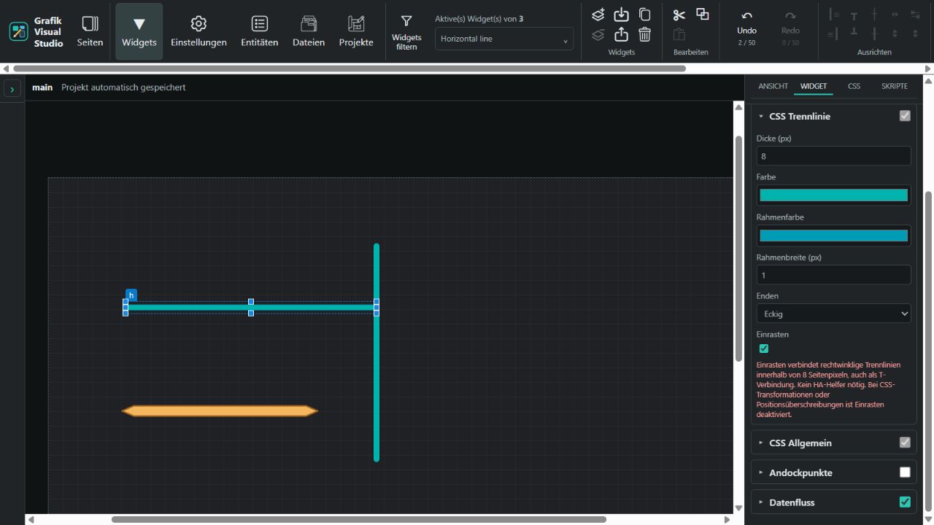This screenshot has height=525, width=934.
Task: Switch to the ANSICHT tab
Action: click(773, 86)
